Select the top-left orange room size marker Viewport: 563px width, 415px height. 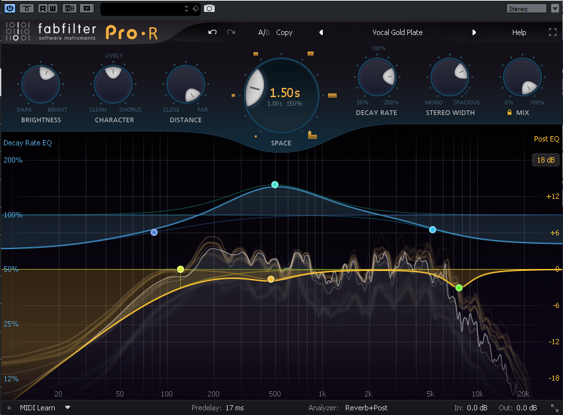point(255,54)
